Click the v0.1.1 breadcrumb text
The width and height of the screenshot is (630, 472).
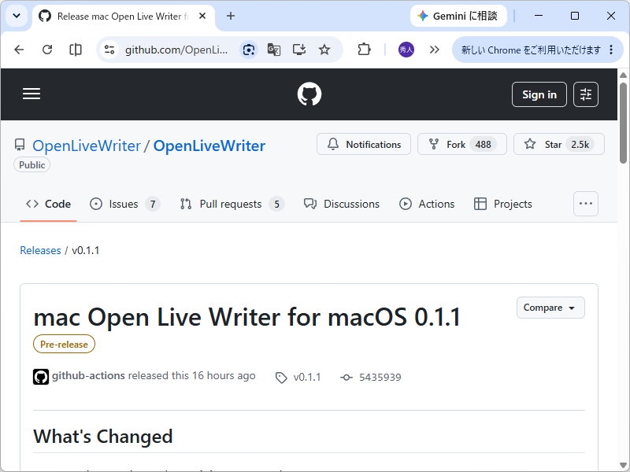[86, 250]
